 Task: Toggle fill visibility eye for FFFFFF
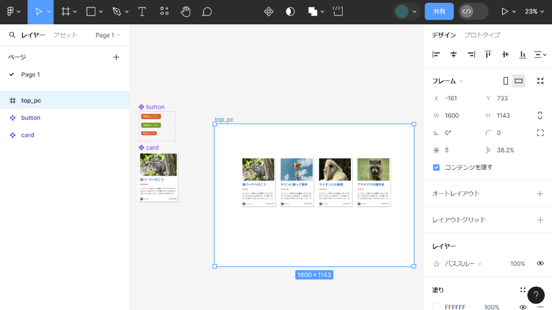click(x=523, y=307)
